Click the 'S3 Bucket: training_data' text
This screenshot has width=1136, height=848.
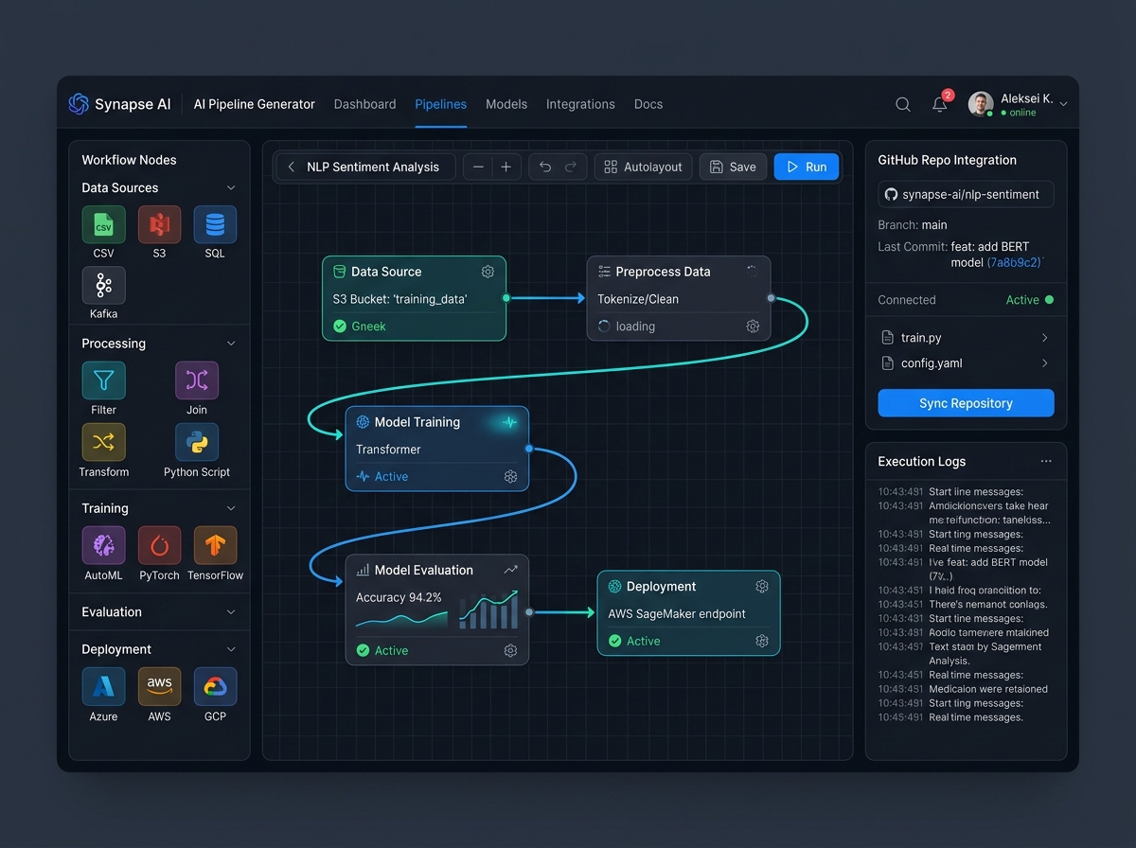(x=399, y=299)
